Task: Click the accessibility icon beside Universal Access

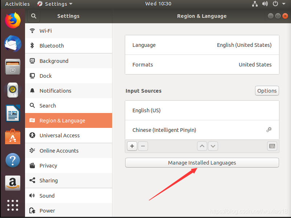Action: coord(32,135)
